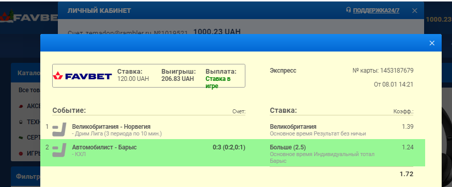Click the Великобритания bet selection text

(293, 127)
